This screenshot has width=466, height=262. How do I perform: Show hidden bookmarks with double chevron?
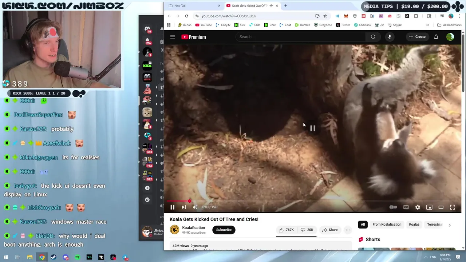tap(427, 25)
